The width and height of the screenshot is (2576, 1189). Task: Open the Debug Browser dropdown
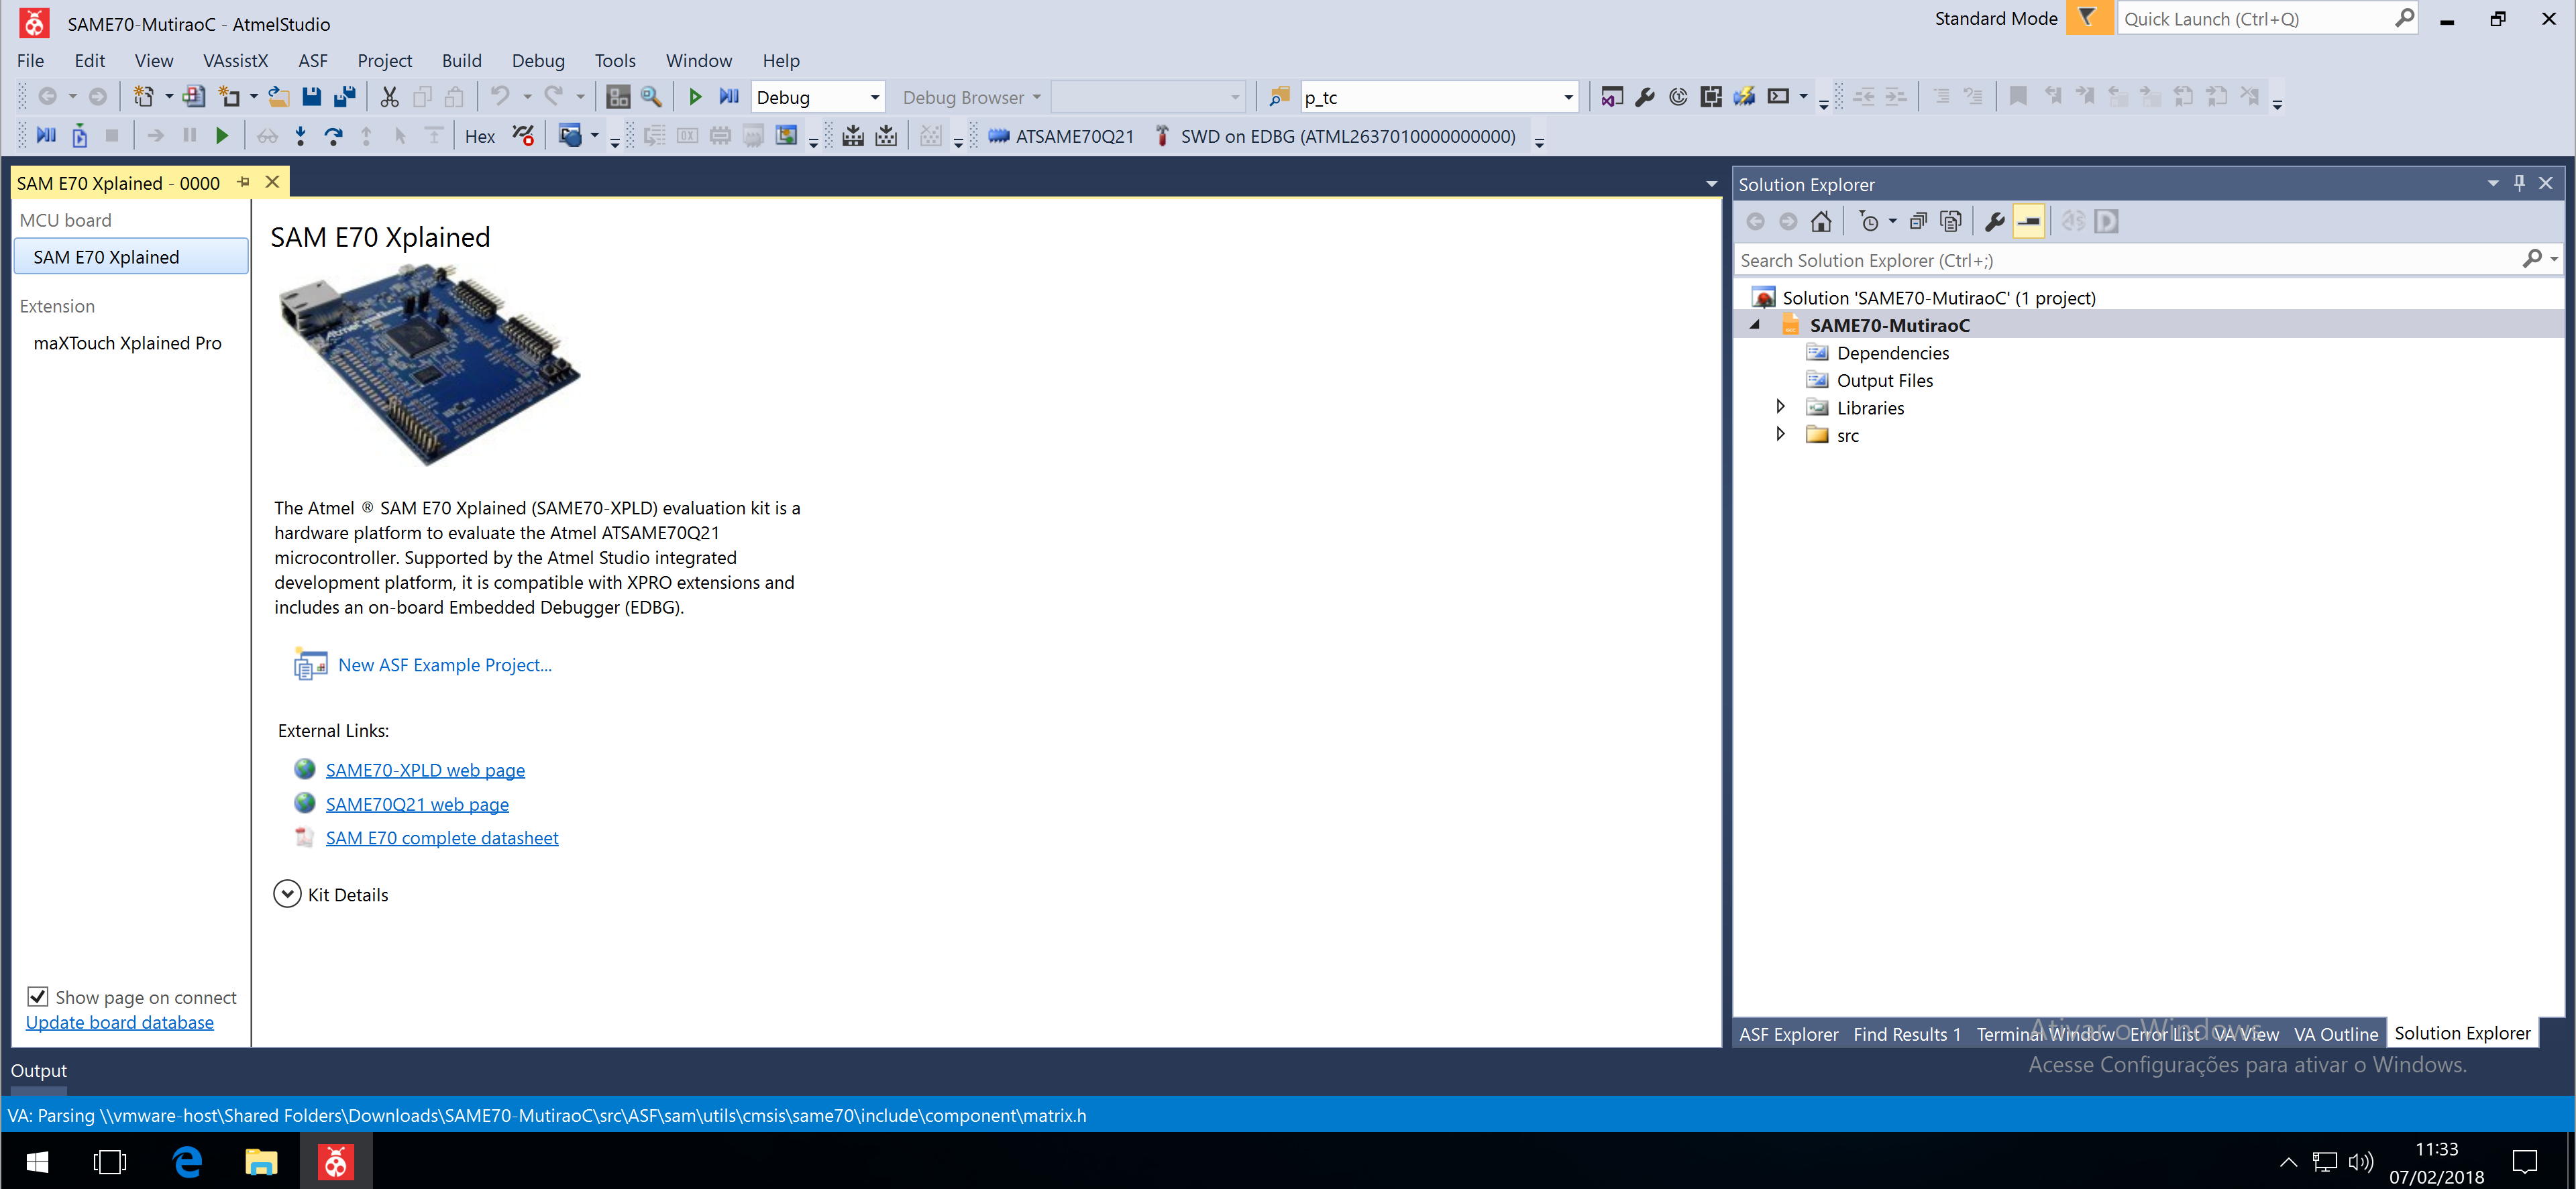[971, 97]
